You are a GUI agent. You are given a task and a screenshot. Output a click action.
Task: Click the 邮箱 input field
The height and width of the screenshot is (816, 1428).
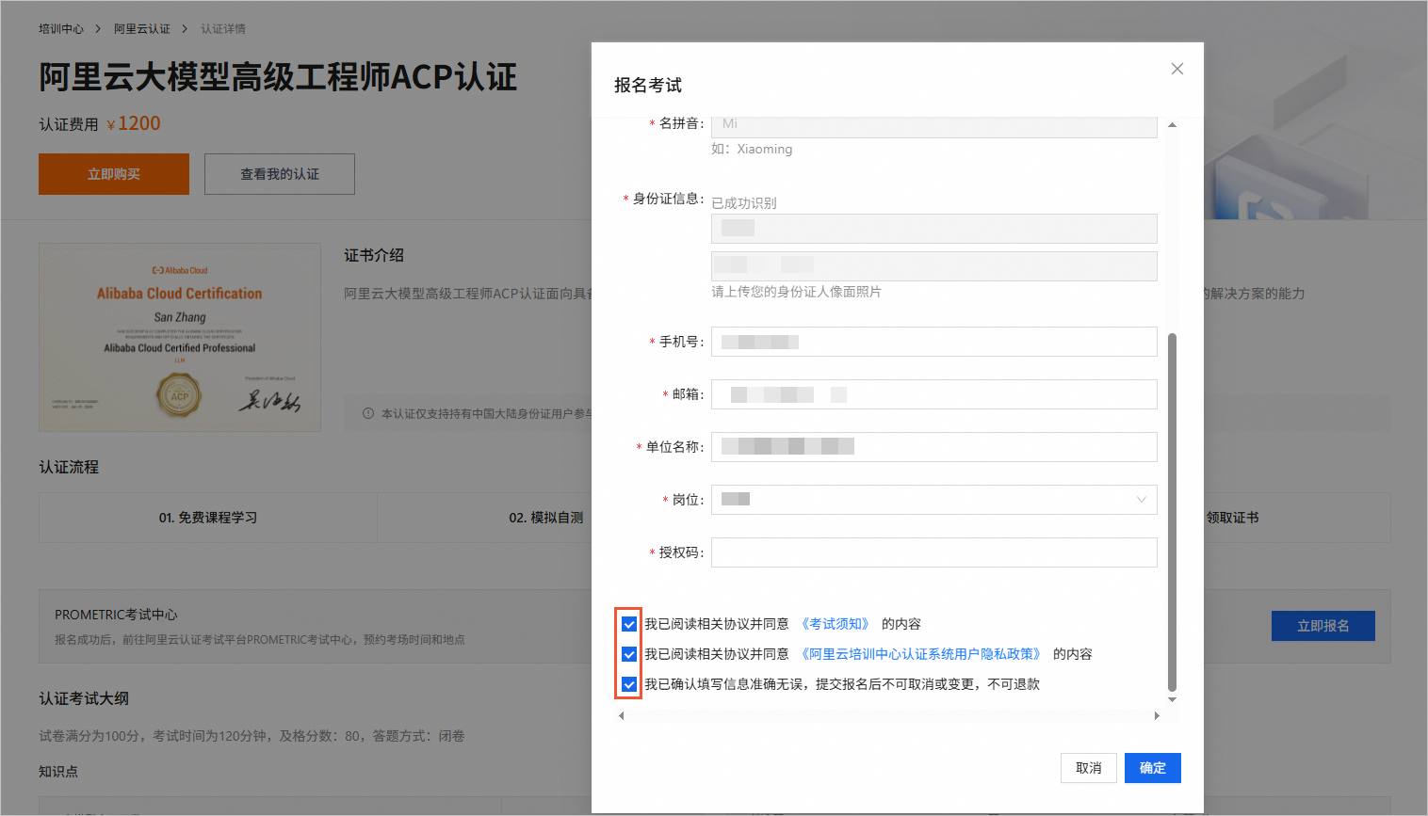click(933, 394)
